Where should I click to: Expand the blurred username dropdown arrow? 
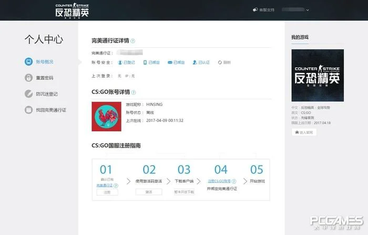click(308, 10)
